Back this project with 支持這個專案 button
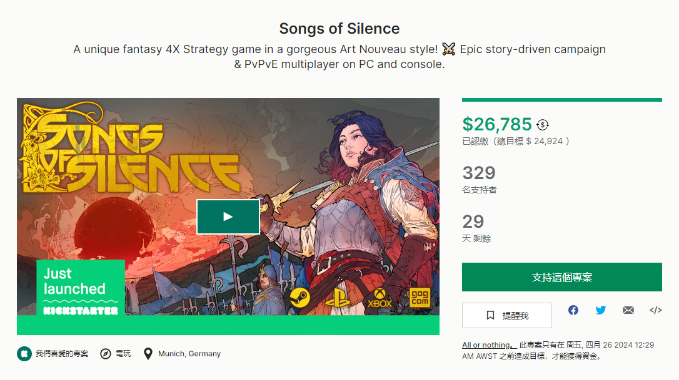The height and width of the screenshot is (380, 679). 561,277
